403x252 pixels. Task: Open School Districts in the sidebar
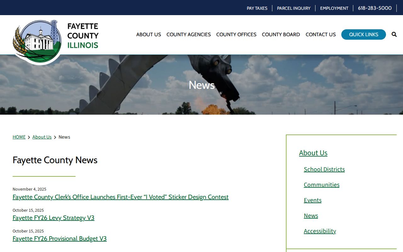[324, 169]
